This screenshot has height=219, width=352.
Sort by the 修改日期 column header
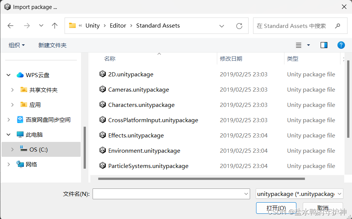click(231, 59)
